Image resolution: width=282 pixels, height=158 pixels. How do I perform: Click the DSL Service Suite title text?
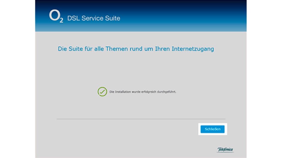click(93, 18)
